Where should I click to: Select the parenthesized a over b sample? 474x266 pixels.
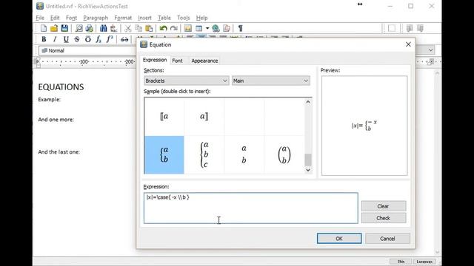[284, 154]
